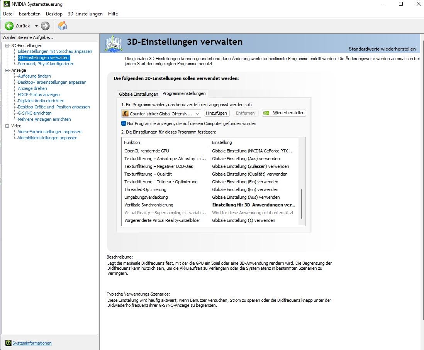
Task: Open the back history dropdown arrow
Action: pyautogui.click(x=36, y=26)
